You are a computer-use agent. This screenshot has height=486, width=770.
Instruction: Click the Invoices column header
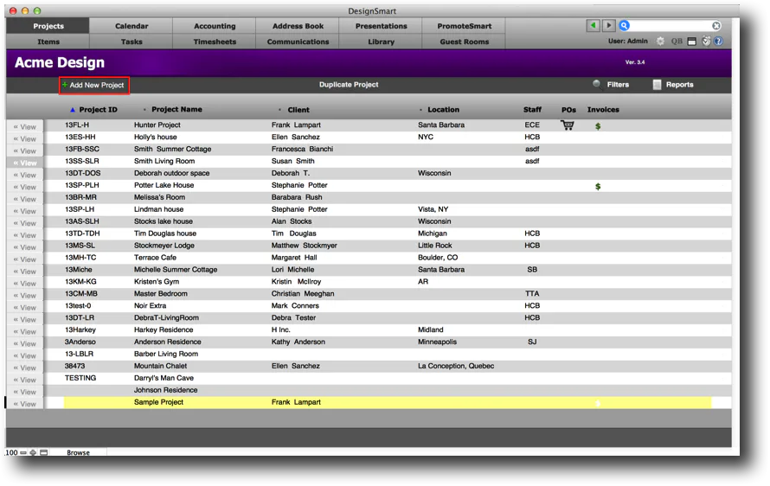603,110
